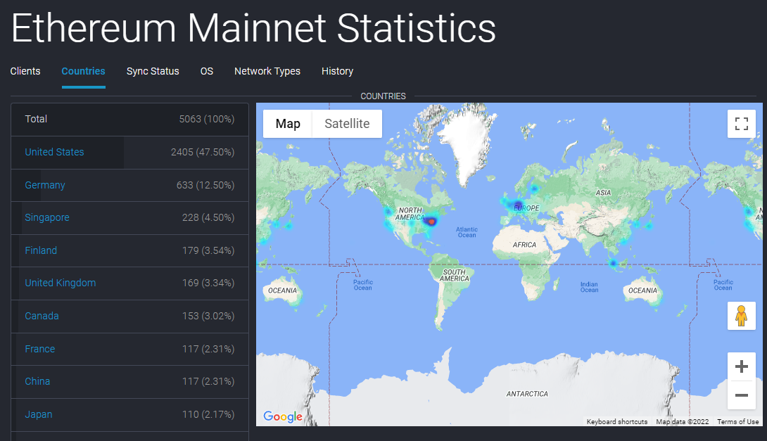
Task: Select the Map view button
Action: (x=288, y=124)
